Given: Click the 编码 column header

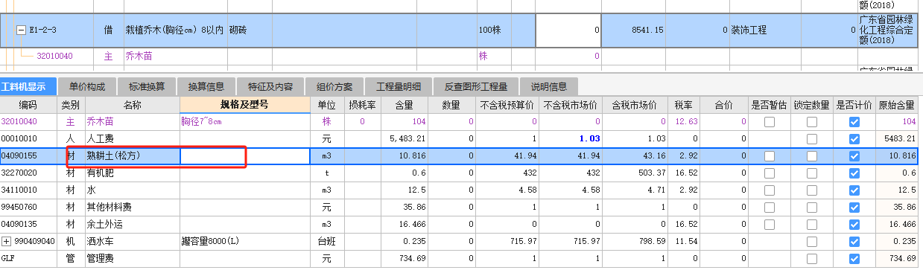Looking at the screenshot, I should click(x=28, y=105).
